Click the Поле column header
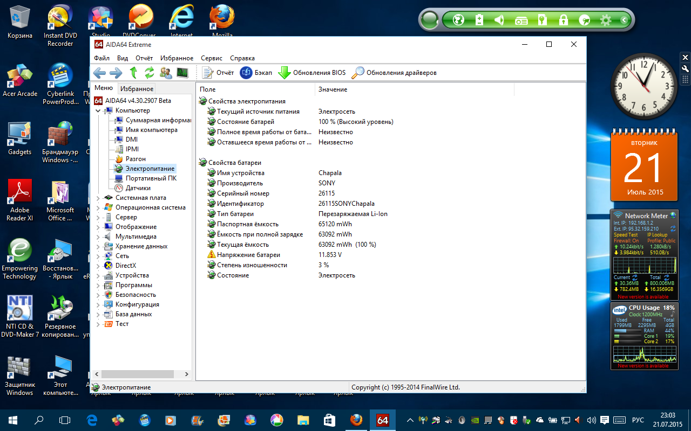 point(255,89)
